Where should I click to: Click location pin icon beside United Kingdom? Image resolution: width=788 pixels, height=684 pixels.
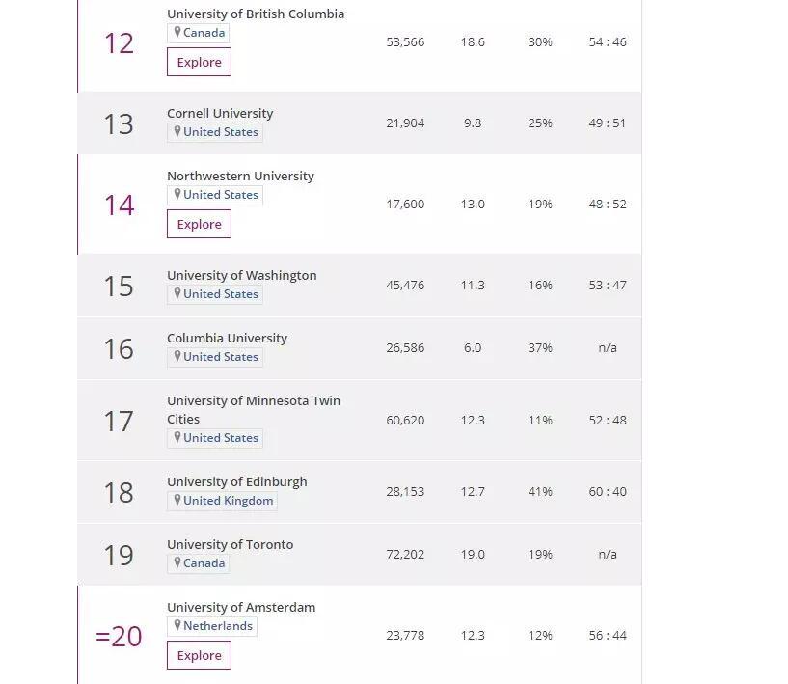coord(177,500)
